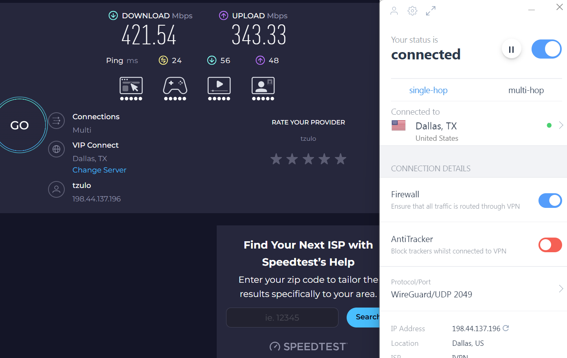The height and width of the screenshot is (358, 567).
Task: Click the upload speed value 343.33
Action: pos(259,35)
